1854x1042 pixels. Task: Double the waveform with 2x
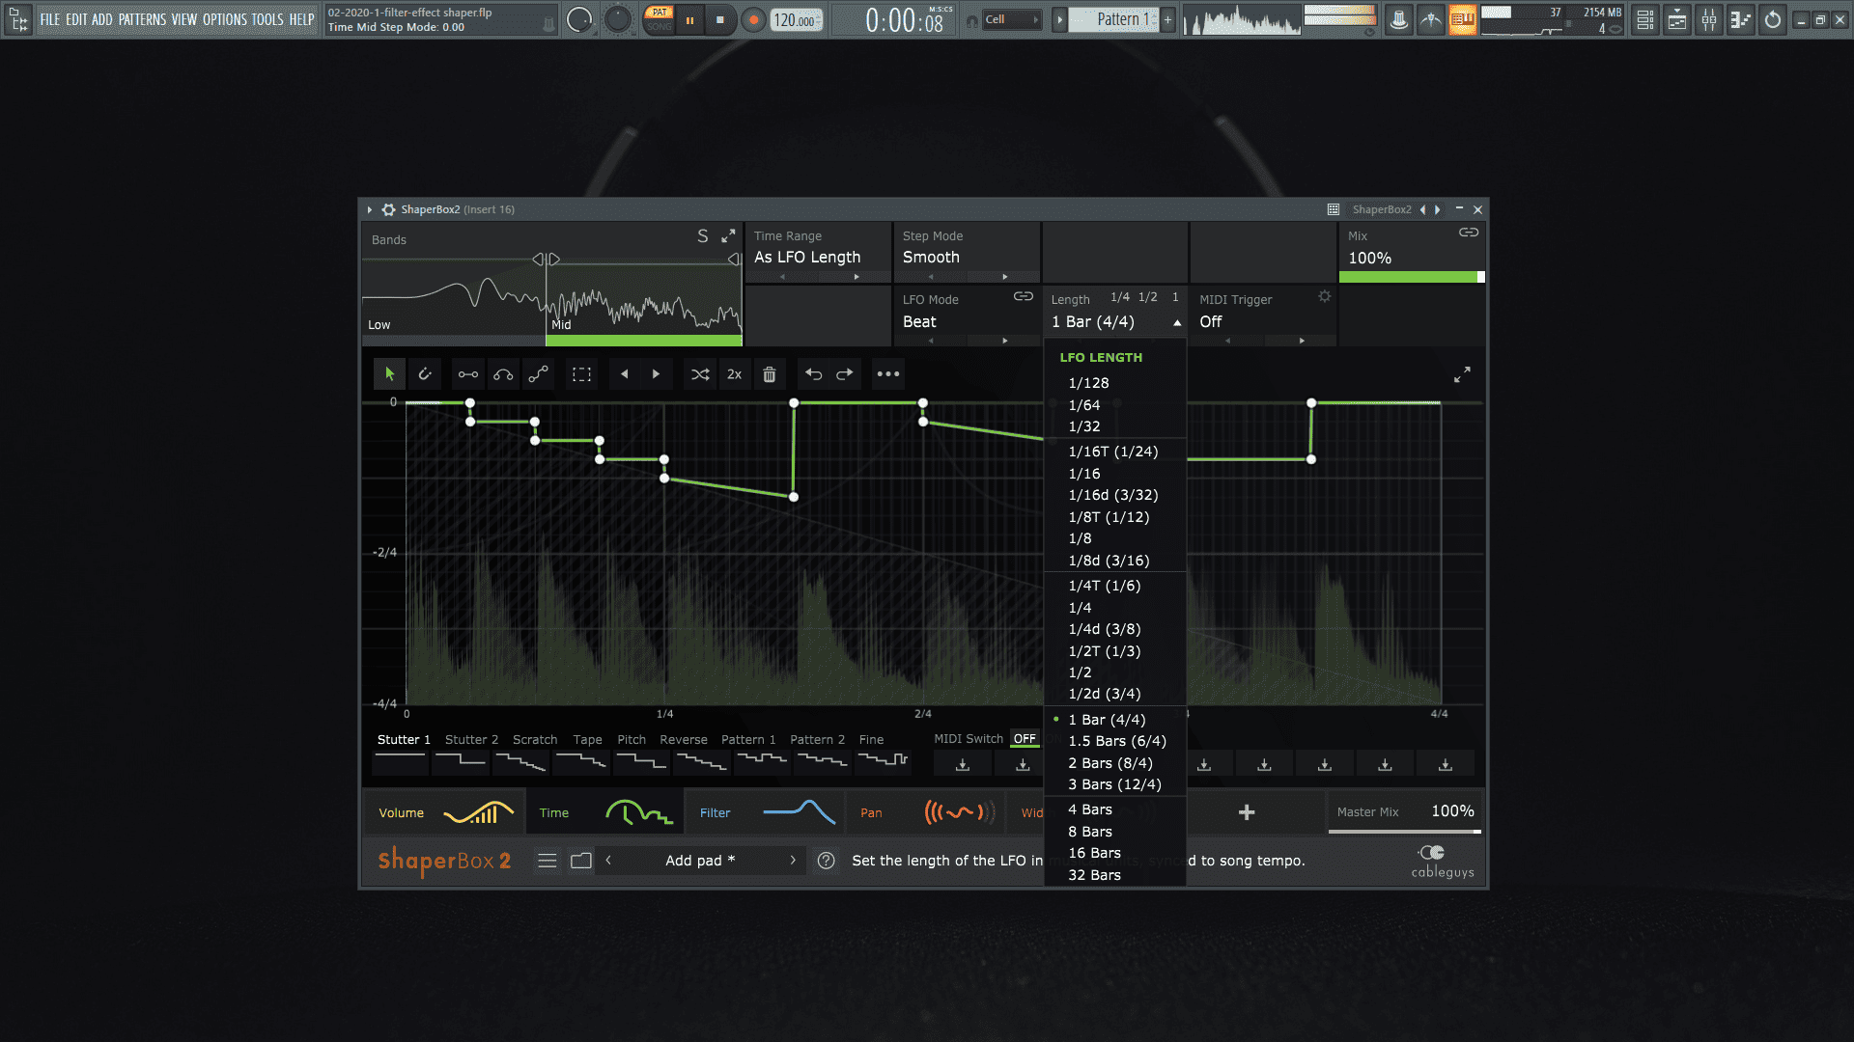[735, 374]
